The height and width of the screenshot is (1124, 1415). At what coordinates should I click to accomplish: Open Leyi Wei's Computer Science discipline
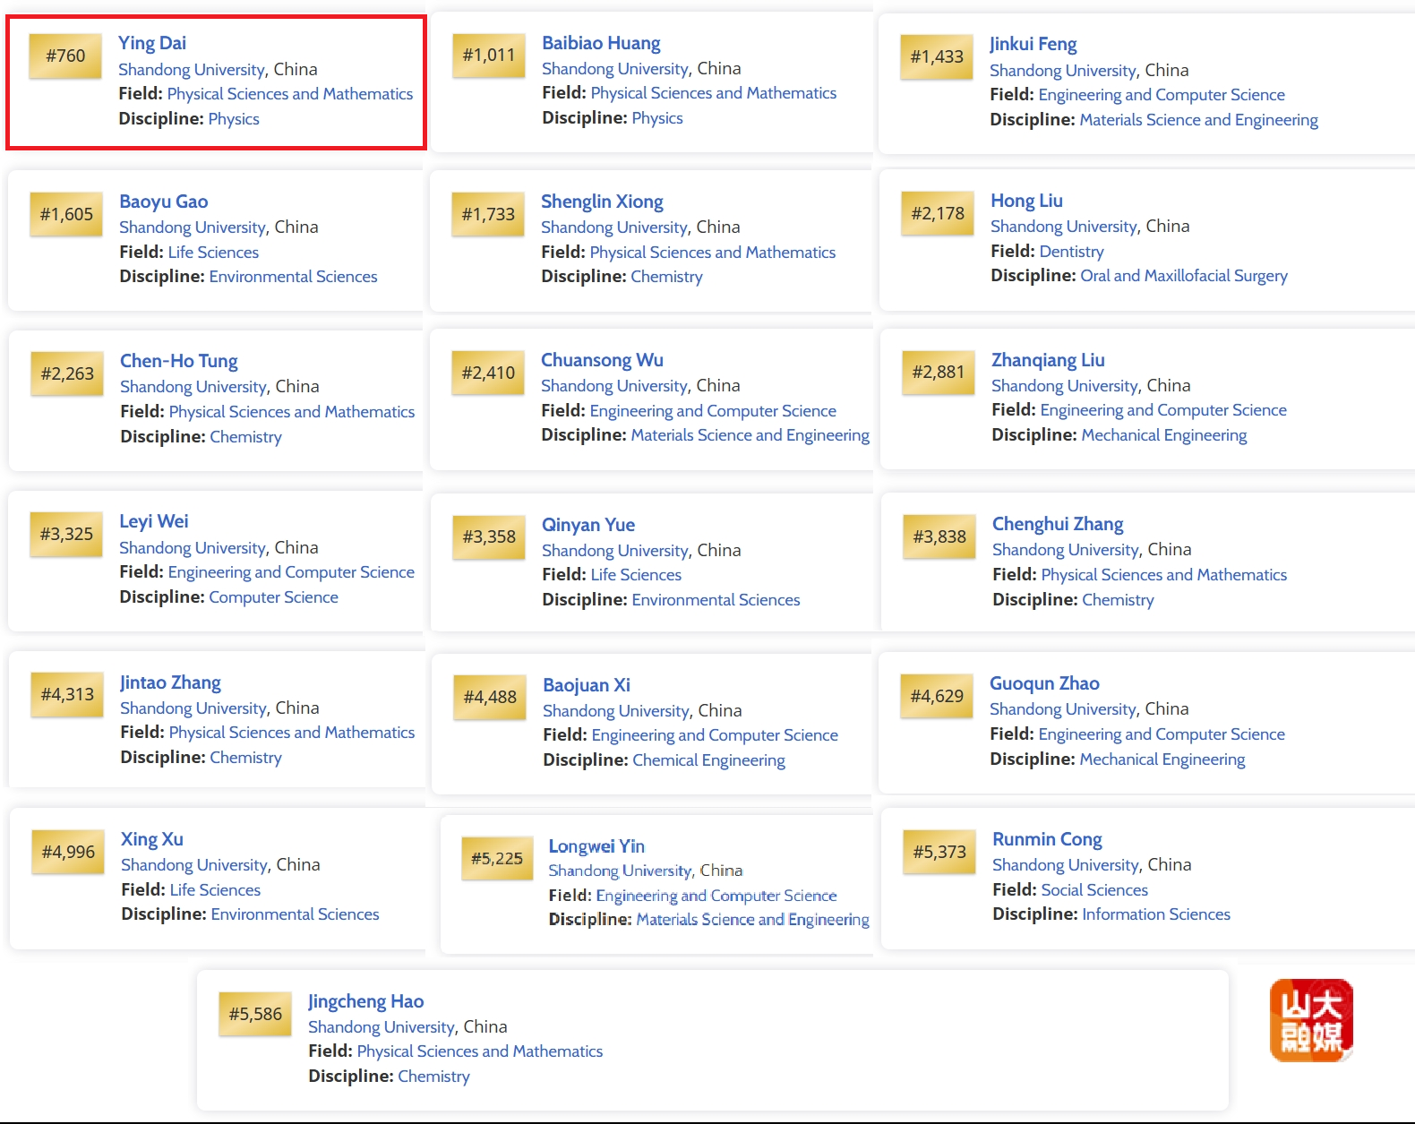(273, 597)
